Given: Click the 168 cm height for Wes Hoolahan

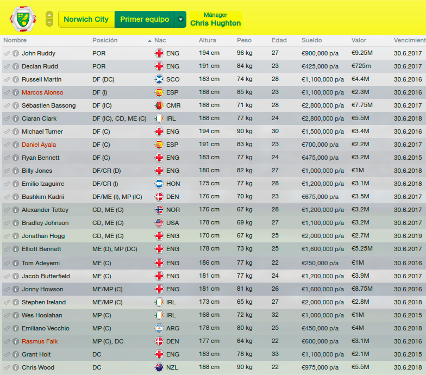Looking at the screenshot, I should (x=209, y=315).
